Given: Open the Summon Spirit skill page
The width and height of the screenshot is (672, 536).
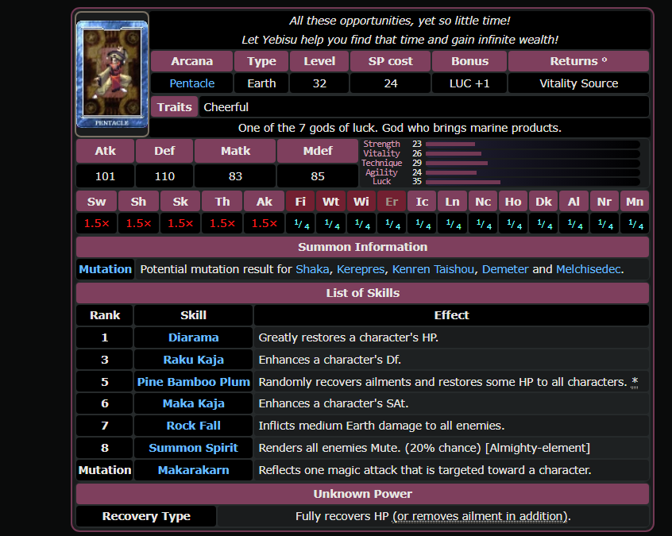Looking at the screenshot, I should pyautogui.click(x=193, y=448).
